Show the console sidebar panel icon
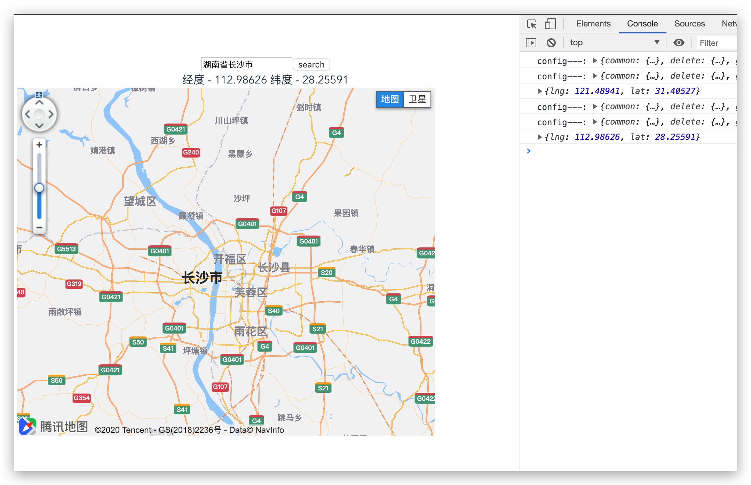The image size is (751, 485). click(531, 43)
